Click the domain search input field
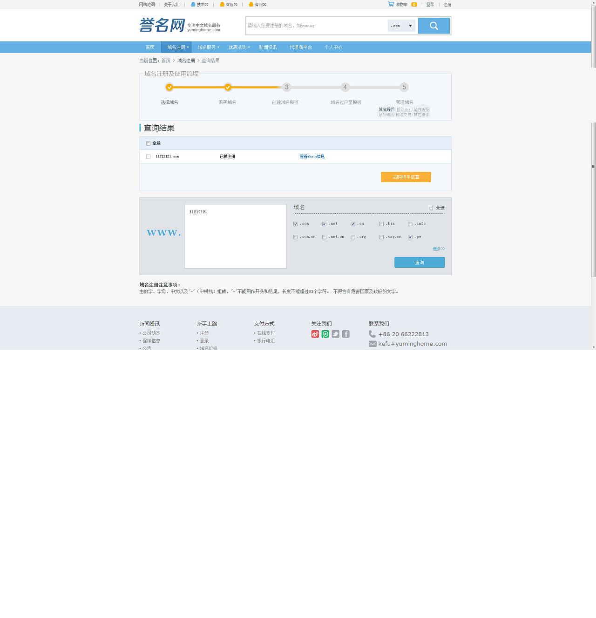 [317, 26]
